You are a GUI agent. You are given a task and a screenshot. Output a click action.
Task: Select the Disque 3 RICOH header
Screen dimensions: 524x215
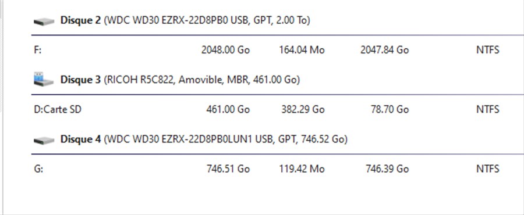(180, 80)
